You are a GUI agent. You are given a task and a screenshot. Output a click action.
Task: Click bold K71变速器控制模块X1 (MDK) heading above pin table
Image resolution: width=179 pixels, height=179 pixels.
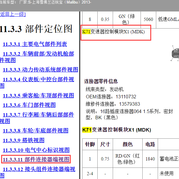pos(117,130)
